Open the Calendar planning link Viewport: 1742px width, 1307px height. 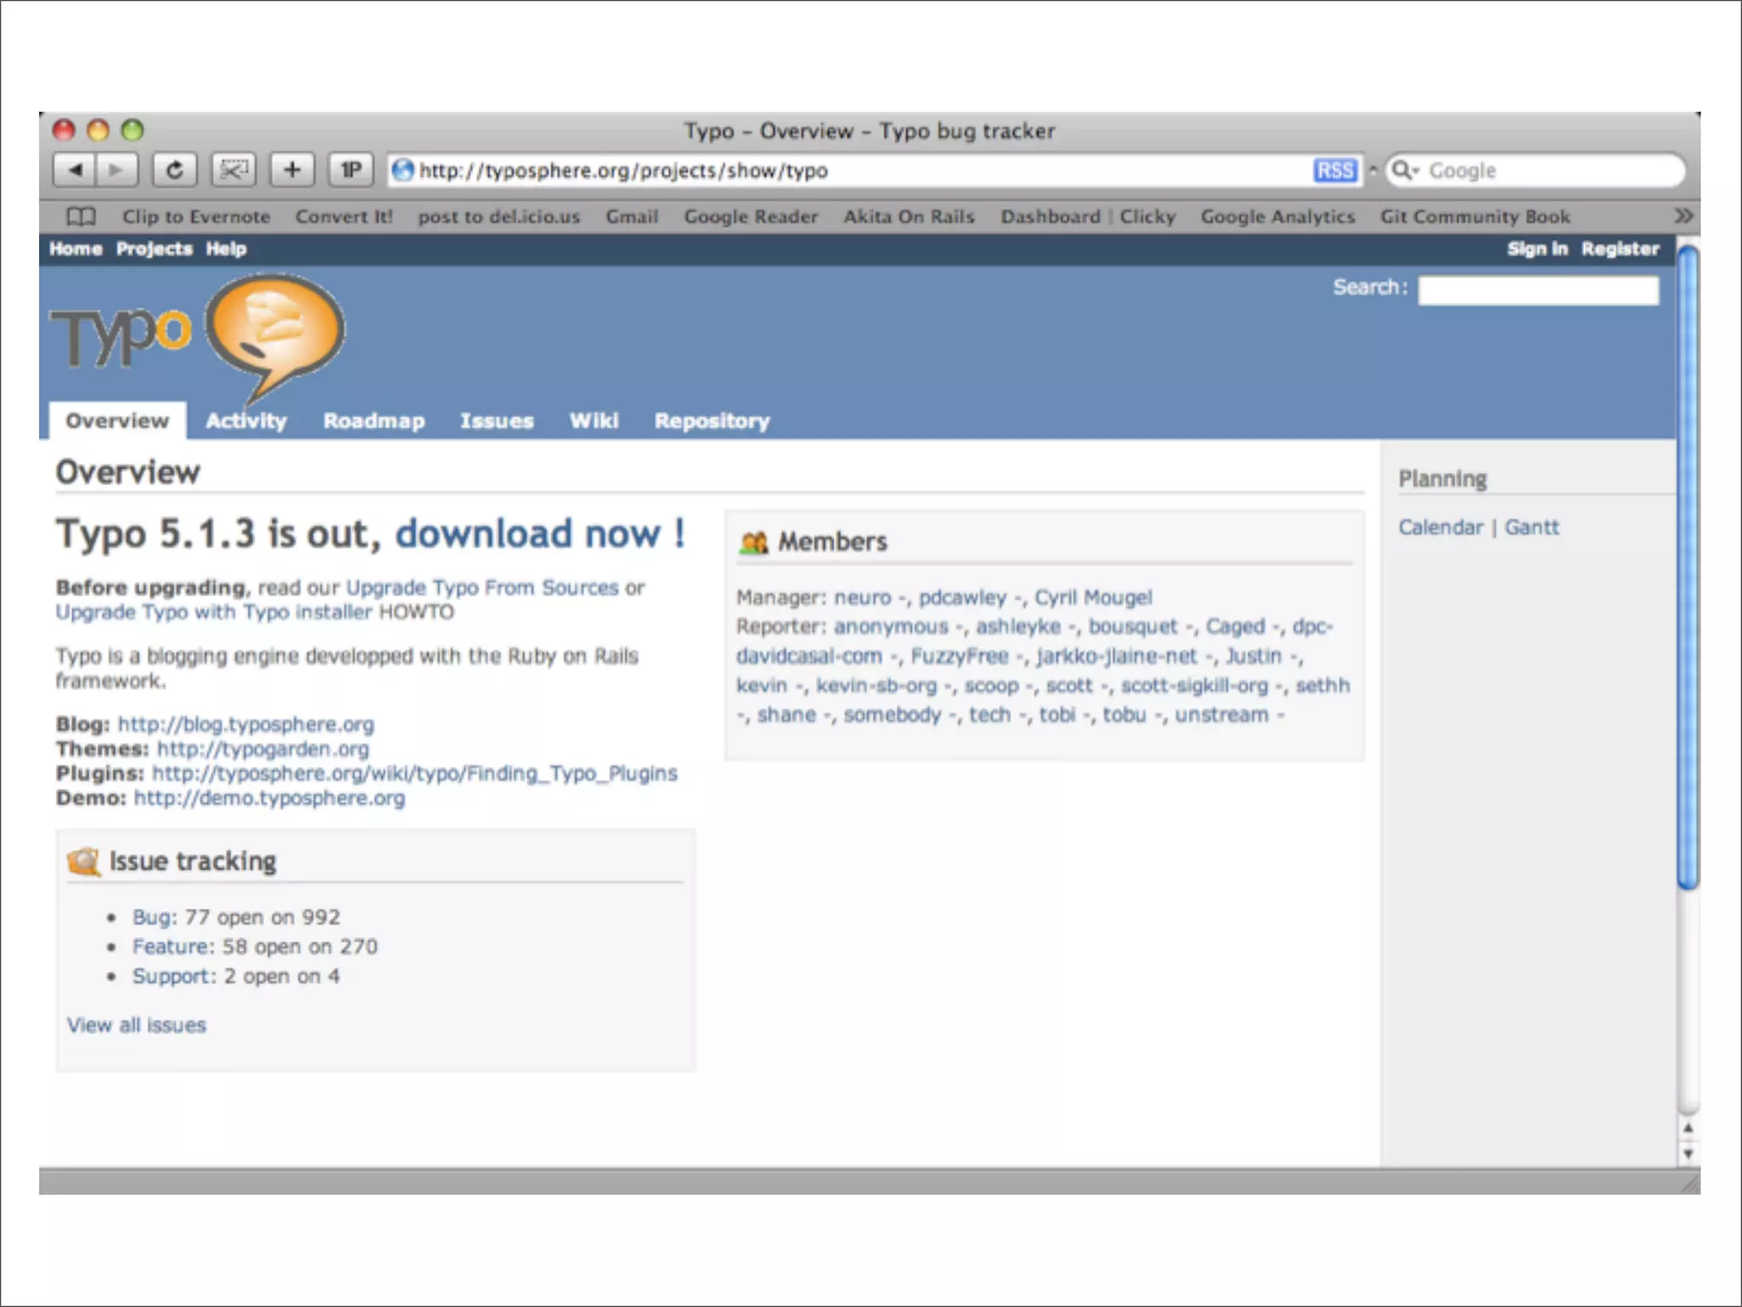1441,528
